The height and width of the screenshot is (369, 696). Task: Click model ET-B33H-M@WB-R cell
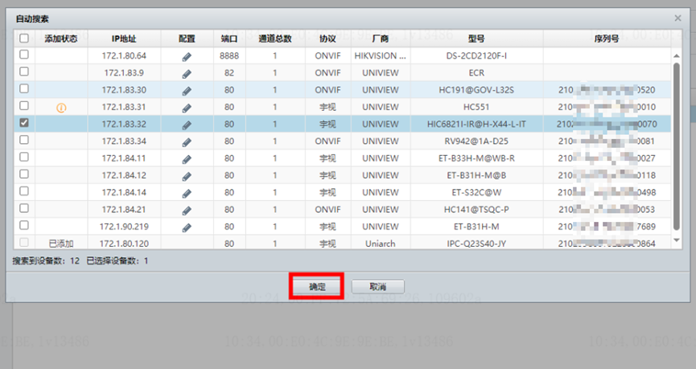(x=476, y=158)
